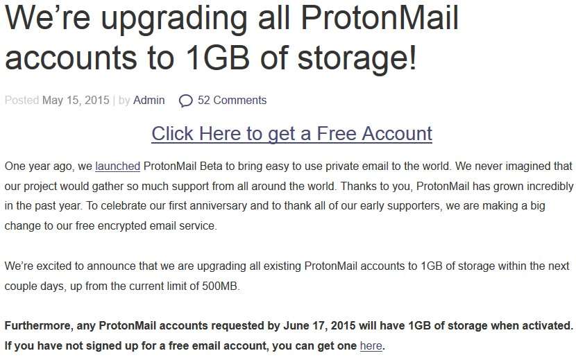
Task: Click the '1GB' in the headline
Action: [x=218, y=58]
